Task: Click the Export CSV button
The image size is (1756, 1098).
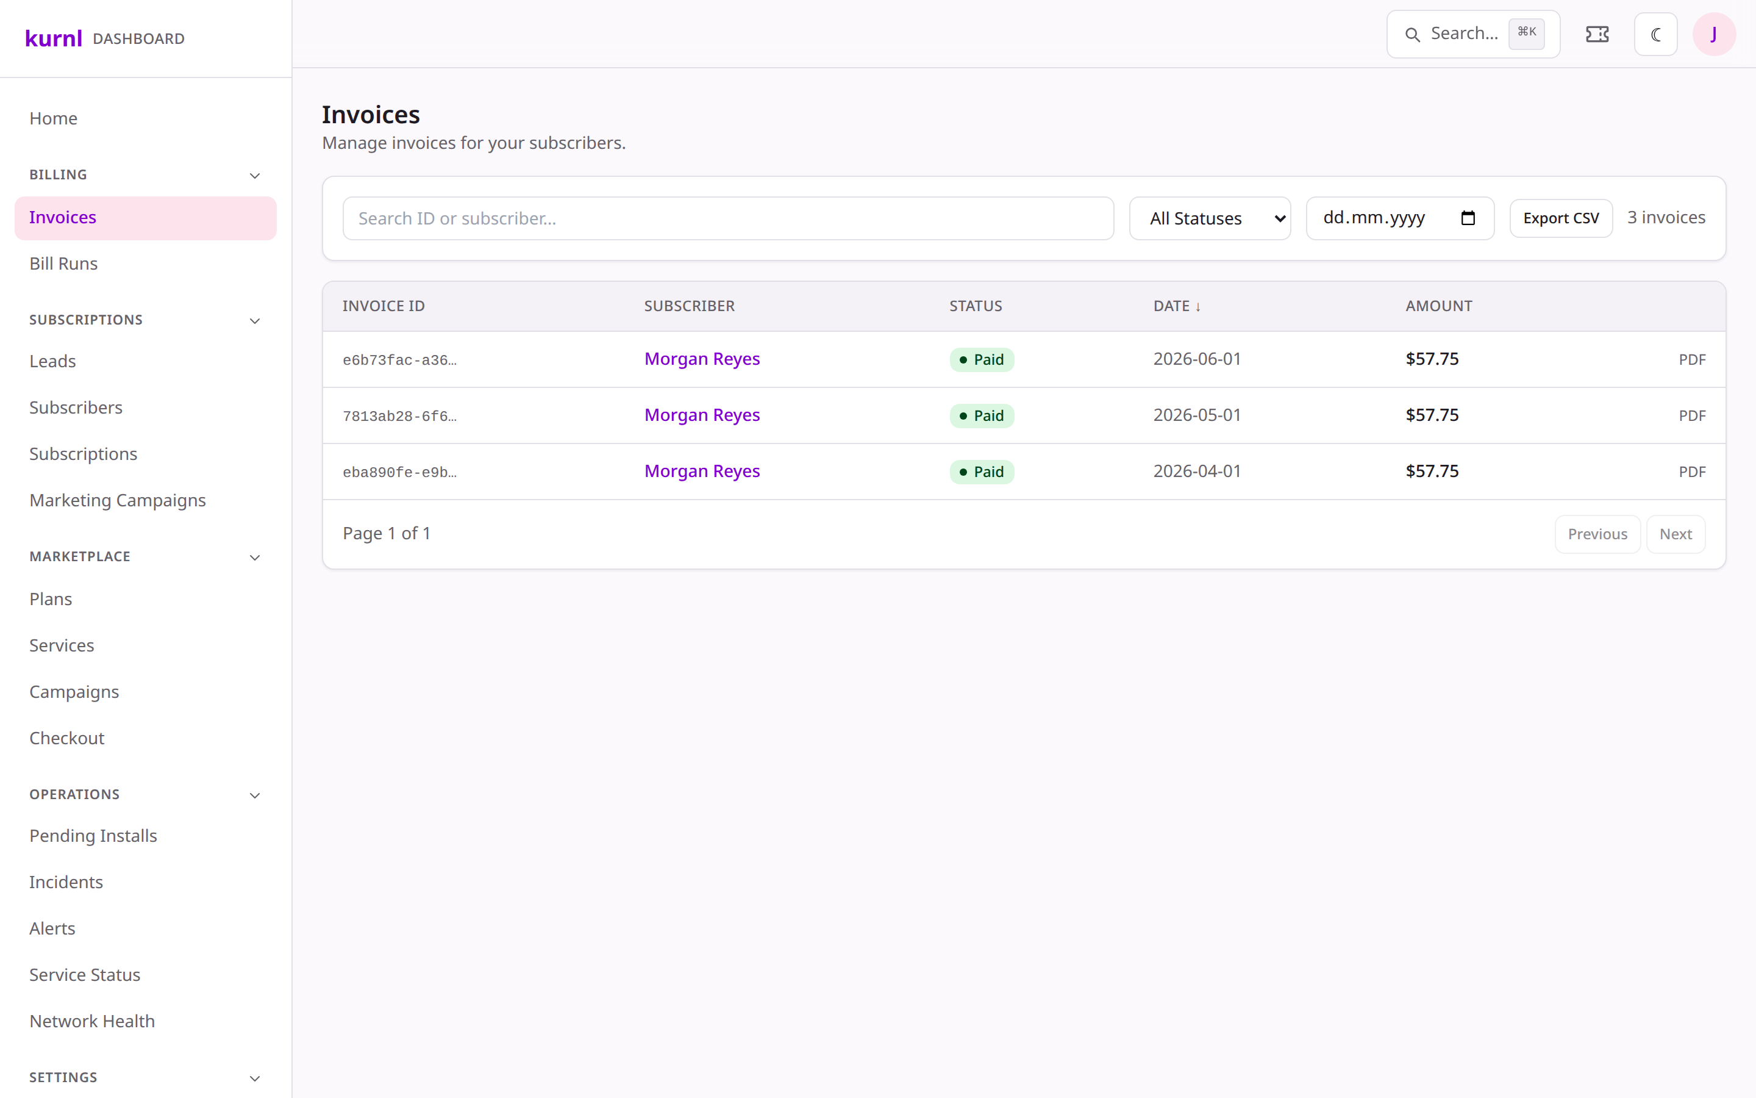Action: (1561, 218)
